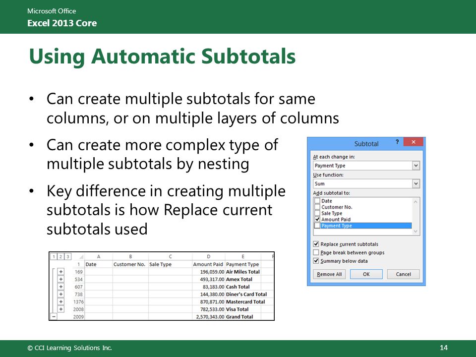Select column A header
The width and height of the screenshot is (476, 357).
(x=98, y=256)
